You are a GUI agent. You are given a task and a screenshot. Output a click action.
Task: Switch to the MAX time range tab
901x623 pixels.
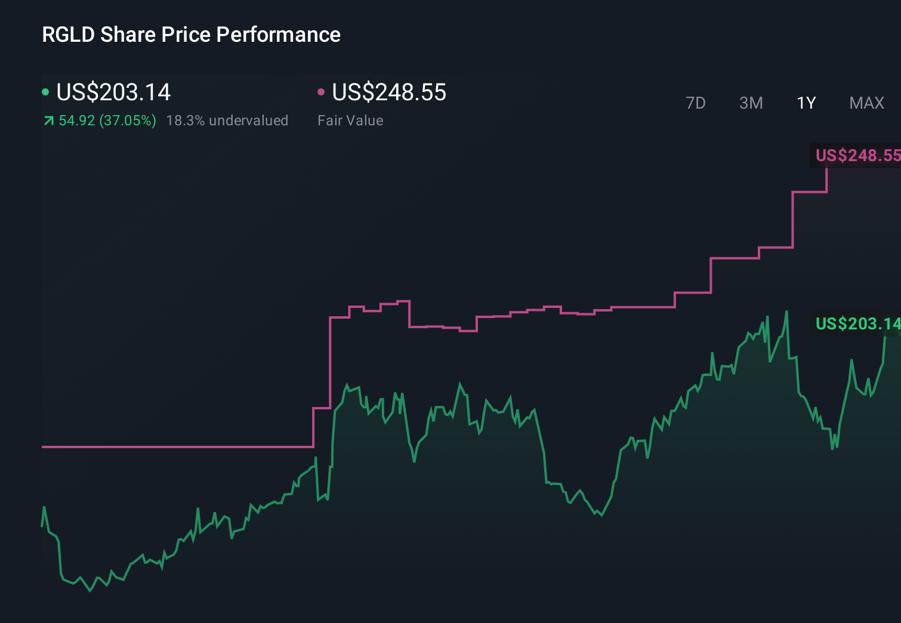click(x=866, y=103)
